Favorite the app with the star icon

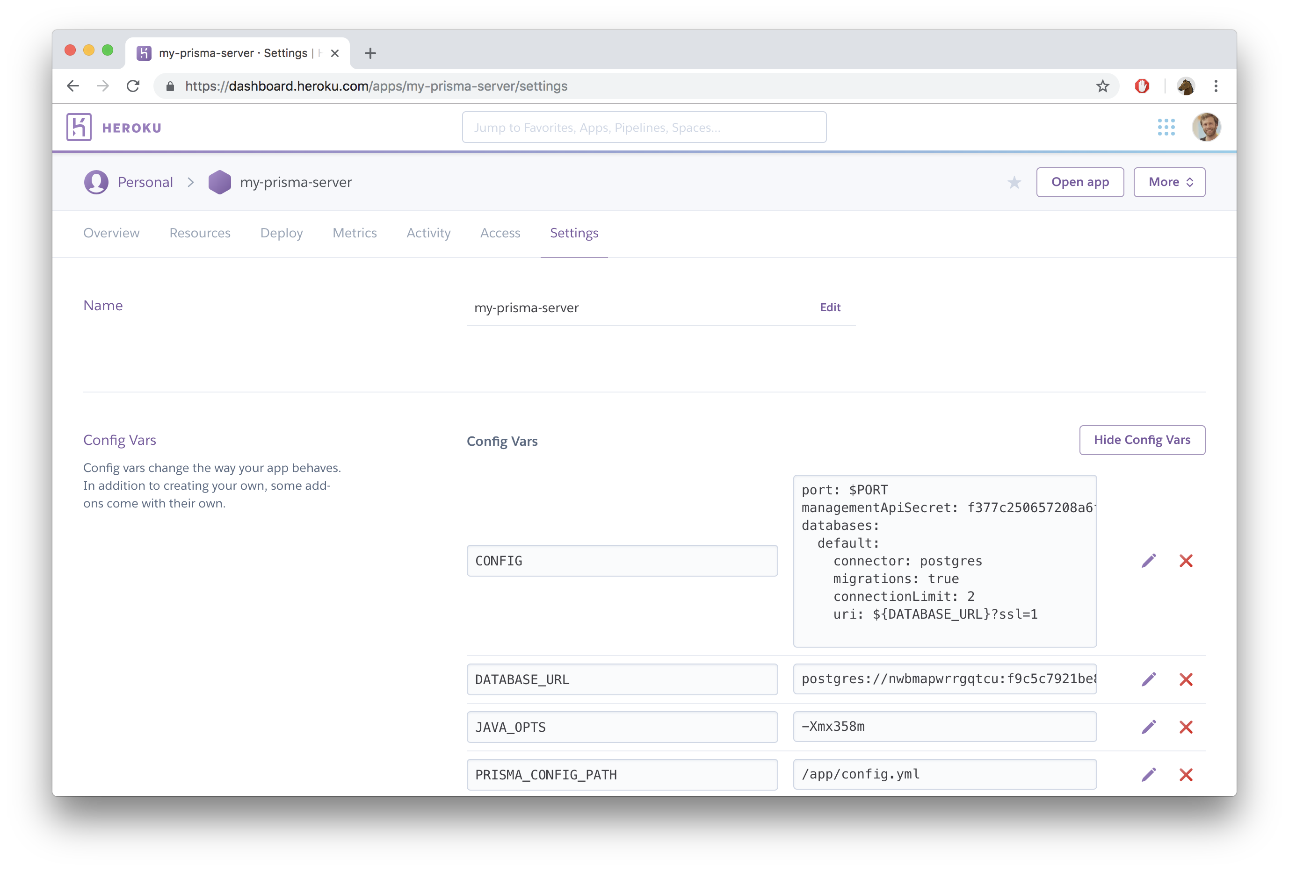[x=1014, y=182]
